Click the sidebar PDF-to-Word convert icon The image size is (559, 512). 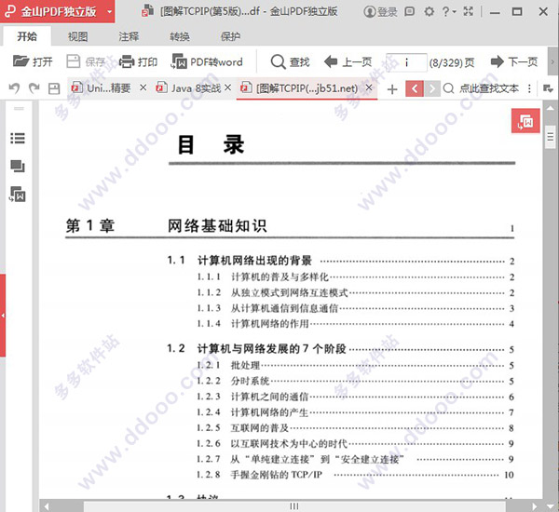point(18,195)
